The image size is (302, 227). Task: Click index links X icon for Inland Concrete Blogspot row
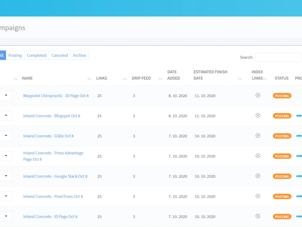coord(258,115)
